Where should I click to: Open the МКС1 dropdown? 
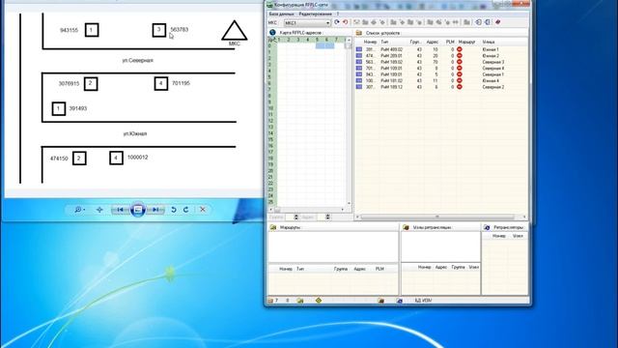pos(307,23)
